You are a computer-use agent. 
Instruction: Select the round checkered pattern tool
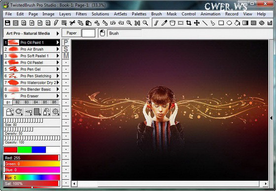coord(262,23)
